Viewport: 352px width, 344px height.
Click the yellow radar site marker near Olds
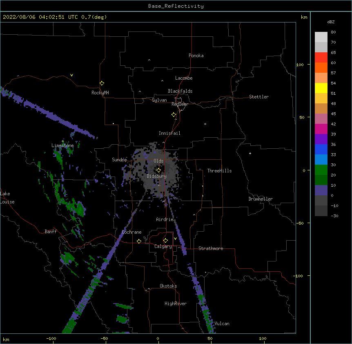point(158,170)
